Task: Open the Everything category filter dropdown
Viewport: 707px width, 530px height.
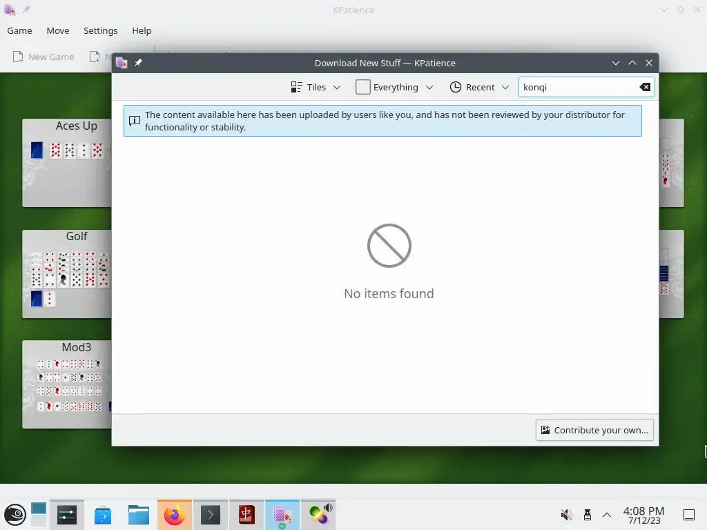Action: [394, 87]
